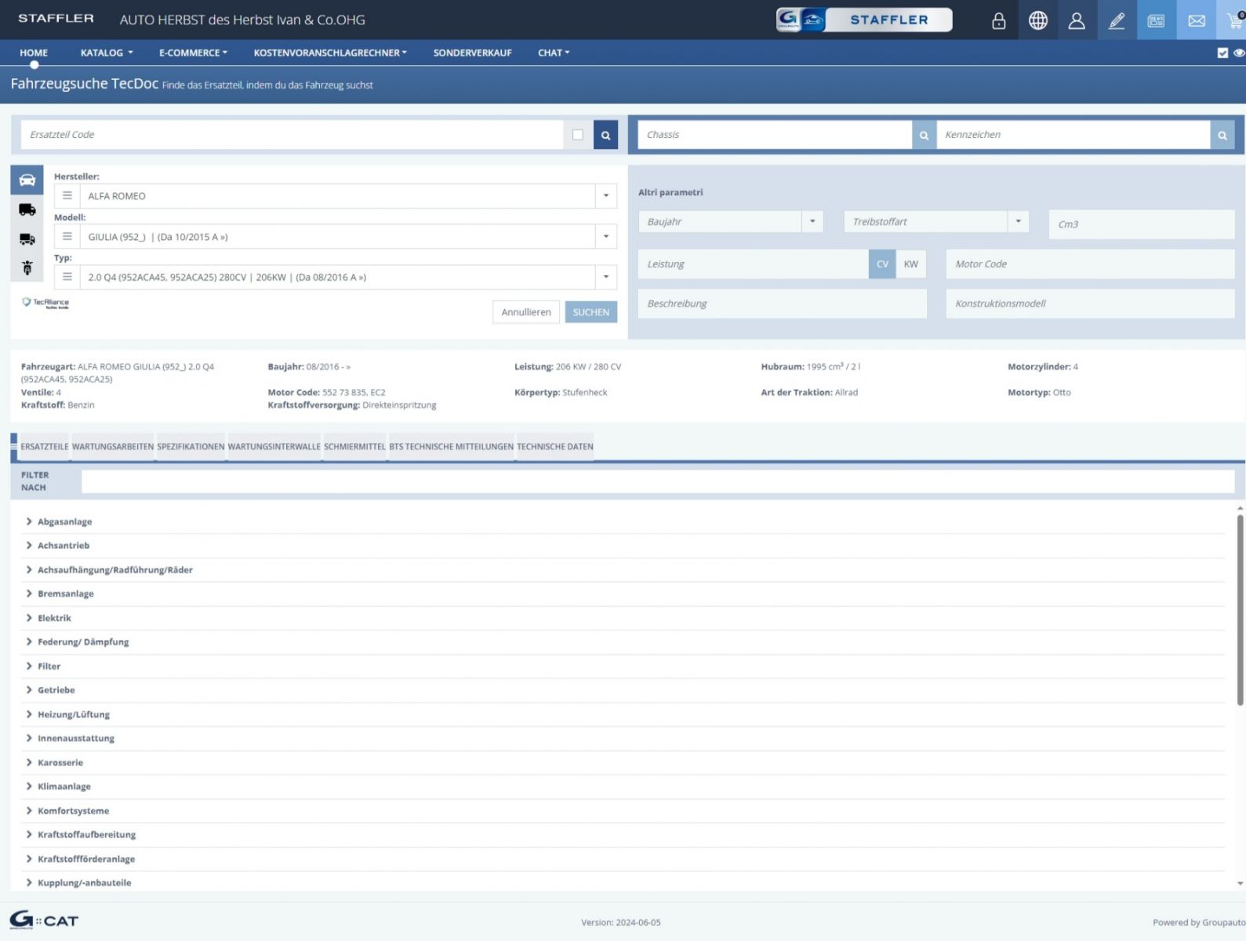Select the ERSATZTEILE tab

click(44, 447)
